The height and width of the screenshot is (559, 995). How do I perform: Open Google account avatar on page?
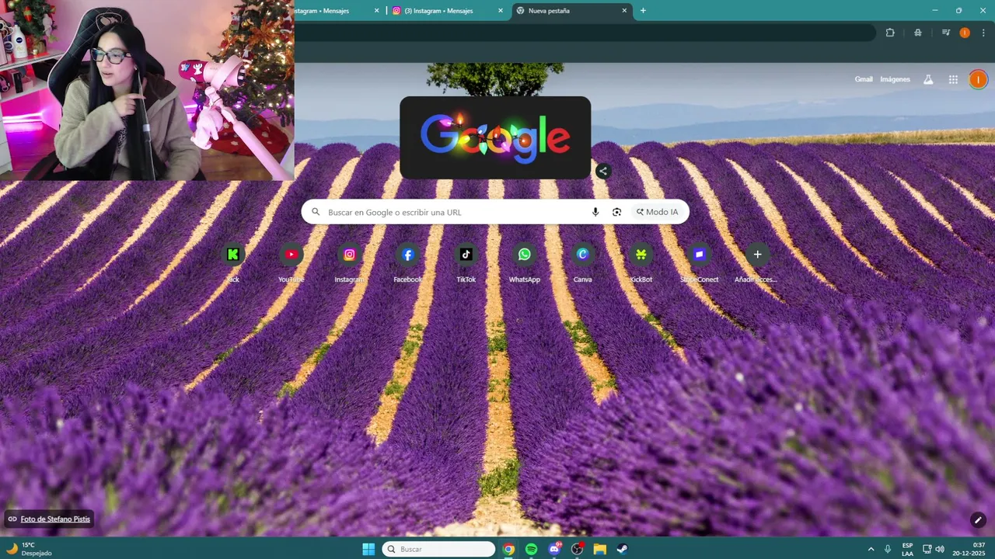tap(978, 79)
